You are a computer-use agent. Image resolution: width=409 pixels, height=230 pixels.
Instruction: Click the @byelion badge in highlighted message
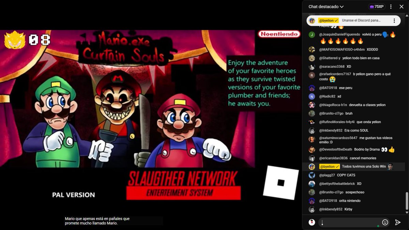click(x=329, y=167)
